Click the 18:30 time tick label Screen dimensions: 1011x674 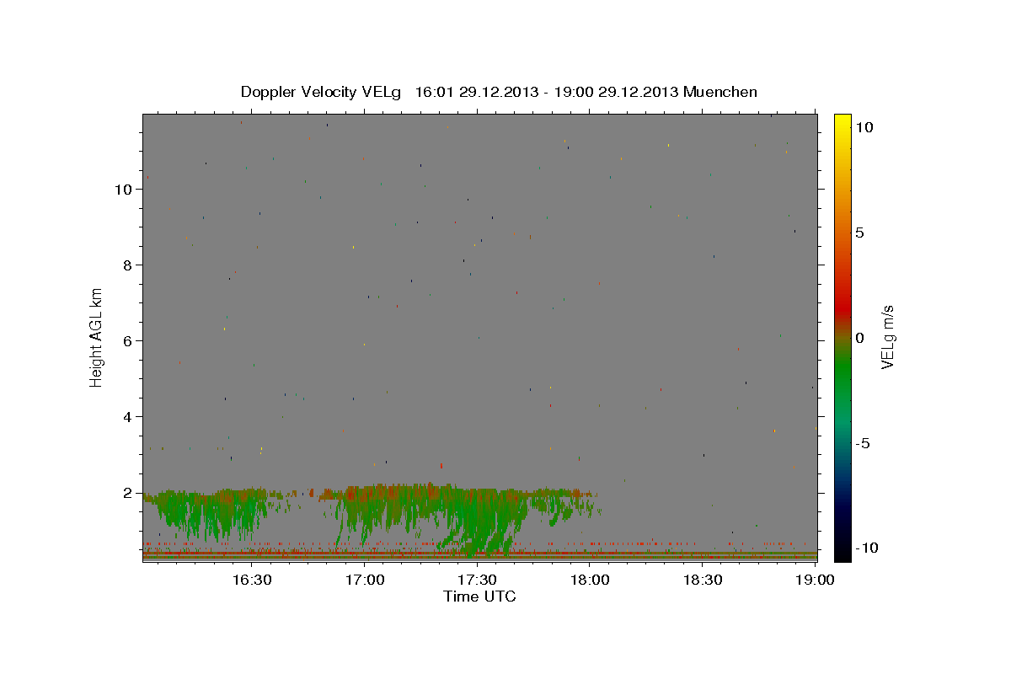point(702,580)
